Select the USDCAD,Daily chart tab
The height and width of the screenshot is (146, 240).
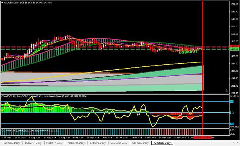(119, 143)
